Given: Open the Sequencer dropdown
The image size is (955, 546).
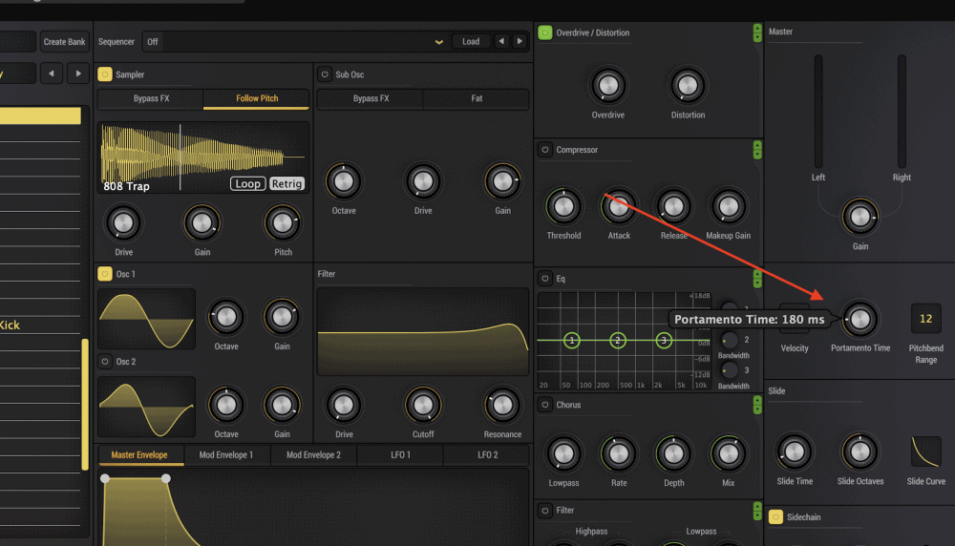Looking at the screenshot, I should pyautogui.click(x=295, y=41).
